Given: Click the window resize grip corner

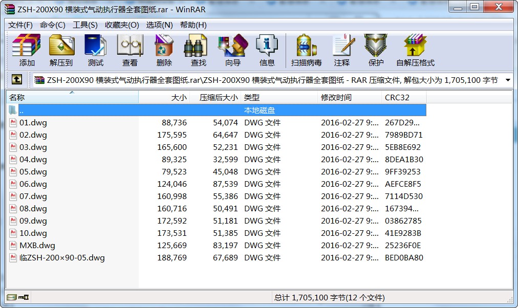Looking at the screenshot, I should [510, 299].
